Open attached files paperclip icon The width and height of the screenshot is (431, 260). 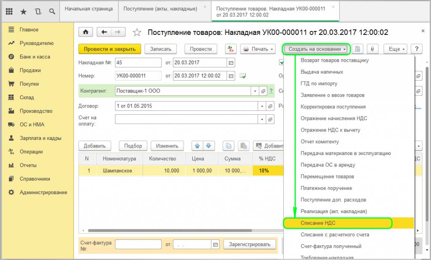[372, 49]
